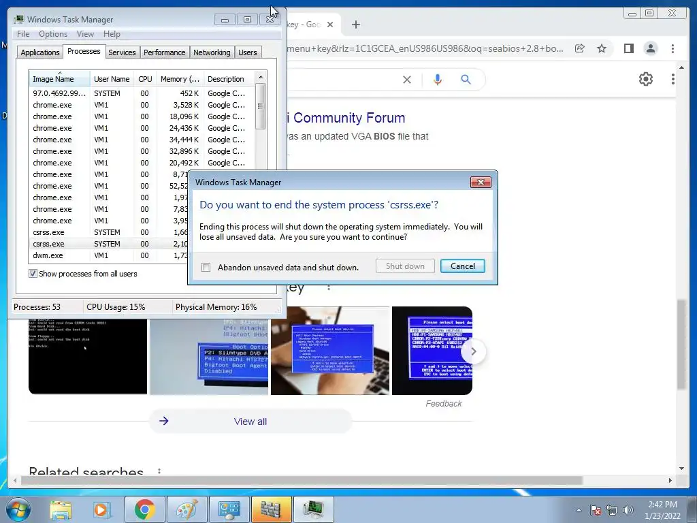Switch to the Networking tab
Viewport: 697px width, 523px height.
pyautogui.click(x=212, y=52)
